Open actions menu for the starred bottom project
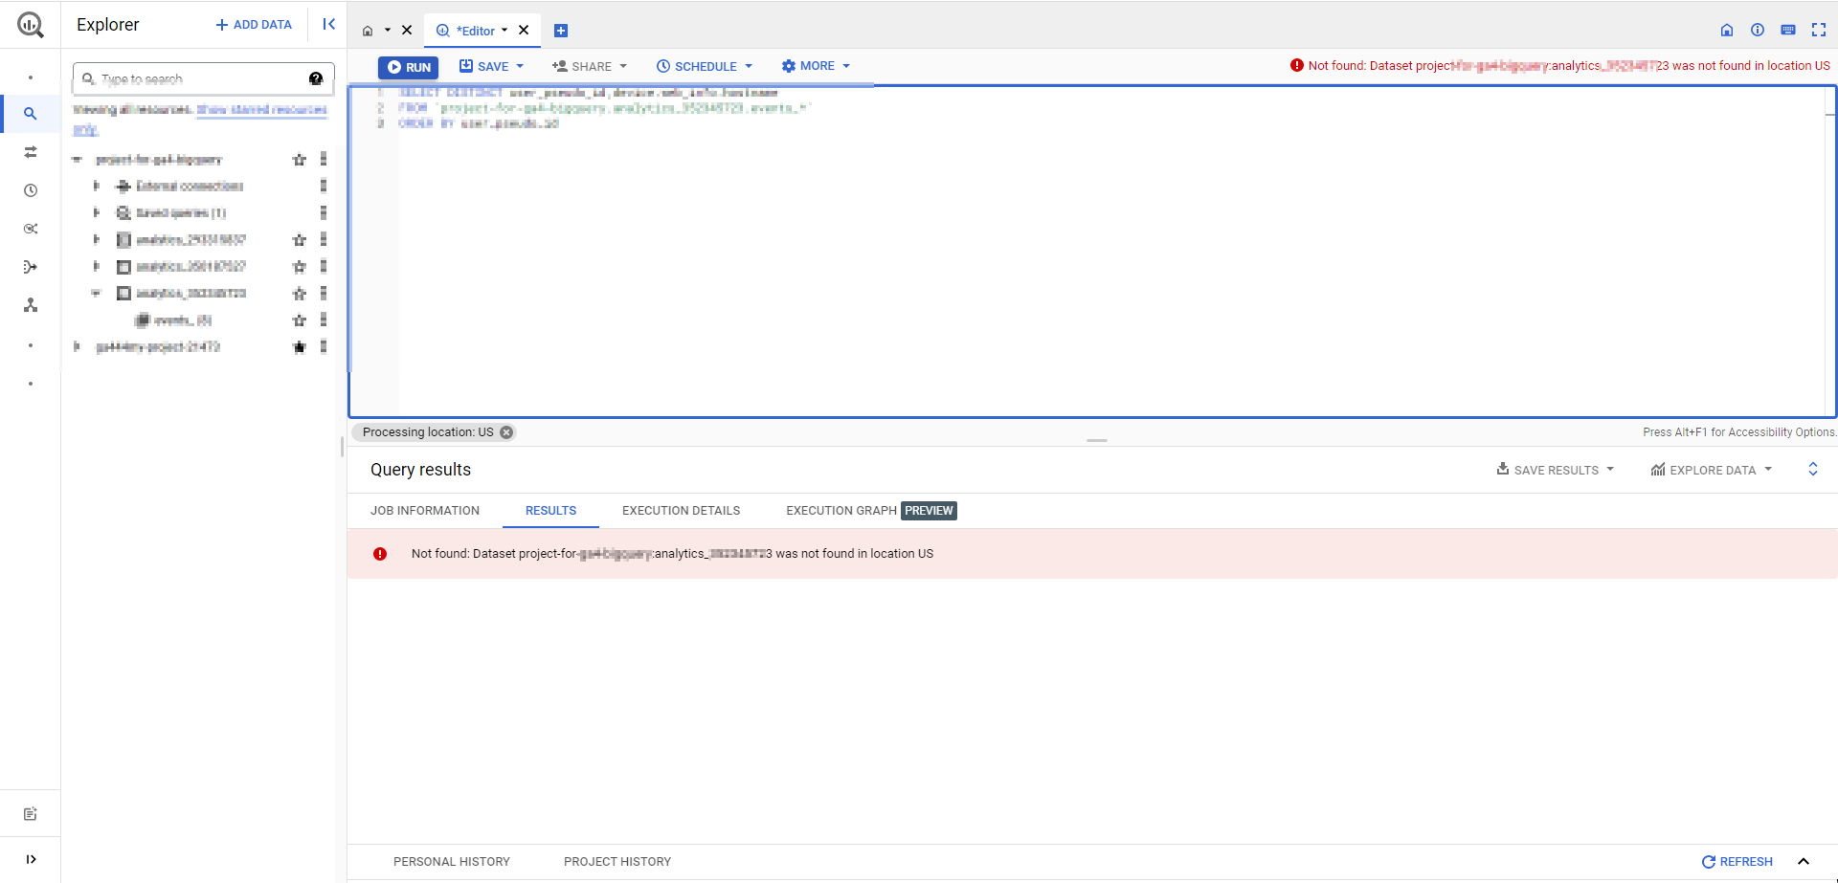 tap(324, 346)
